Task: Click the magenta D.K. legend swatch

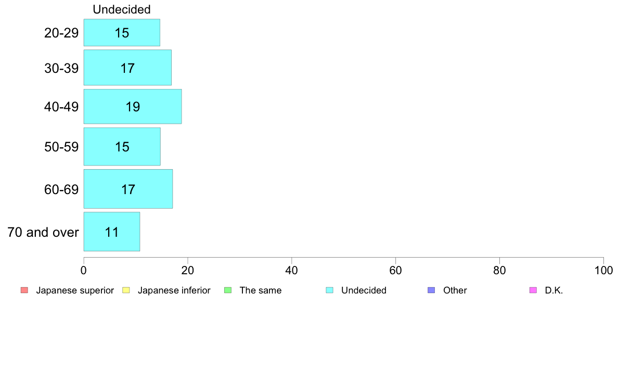Action: click(x=533, y=290)
